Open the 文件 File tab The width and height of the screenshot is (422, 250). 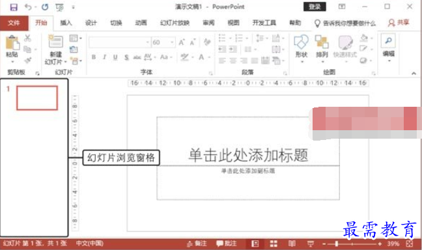click(14, 23)
